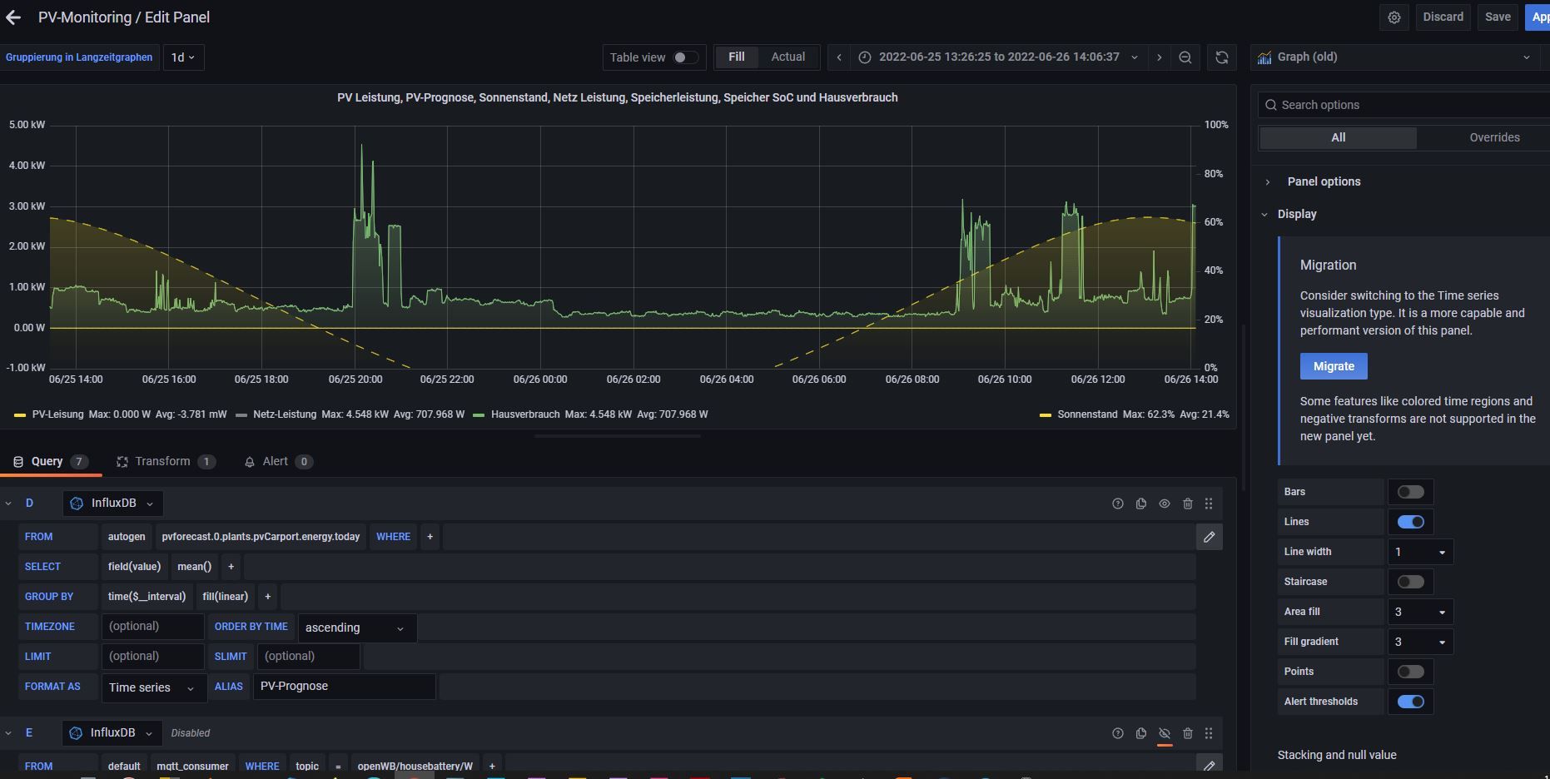Select the Overrides tab
Viewport: 1550px width, 779px height.
1494,138
